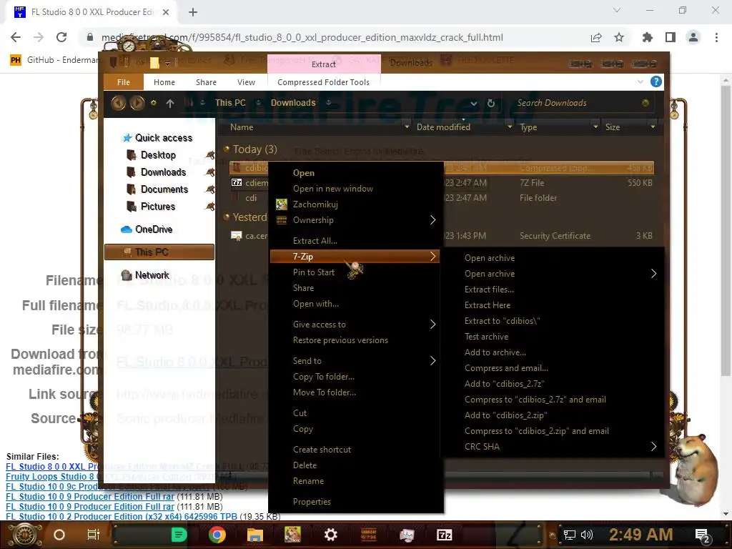Switch to Explorer View tab
The image size is (732, 549).
pos(246,82)
